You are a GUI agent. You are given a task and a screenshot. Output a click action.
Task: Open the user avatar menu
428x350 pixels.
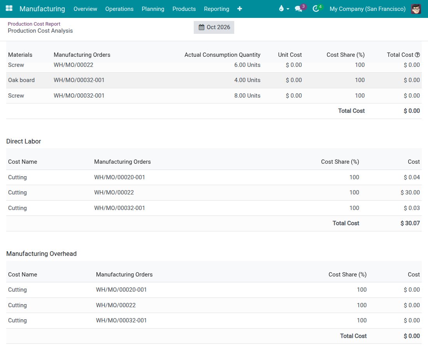pyautogui.click(x=416, y=9)
